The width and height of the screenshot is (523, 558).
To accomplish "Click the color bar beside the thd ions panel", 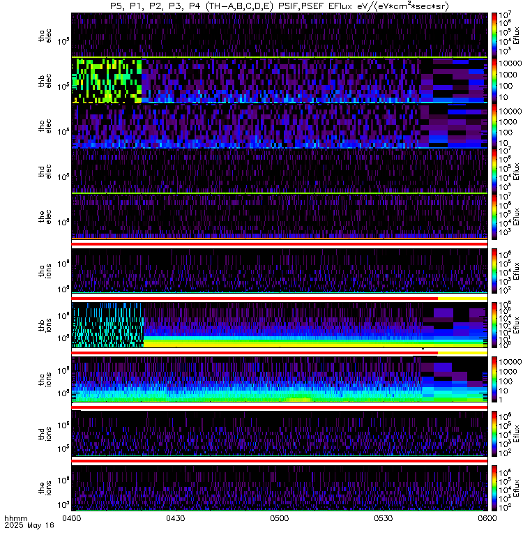I will (494, 433).
